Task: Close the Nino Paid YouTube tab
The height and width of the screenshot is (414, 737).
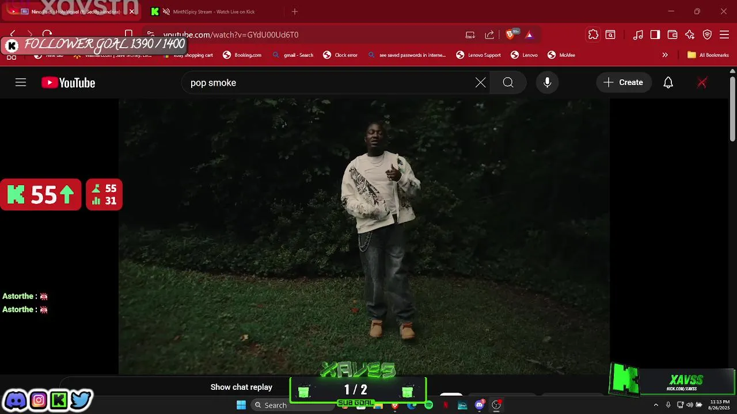Action: (x=132, y=11)
